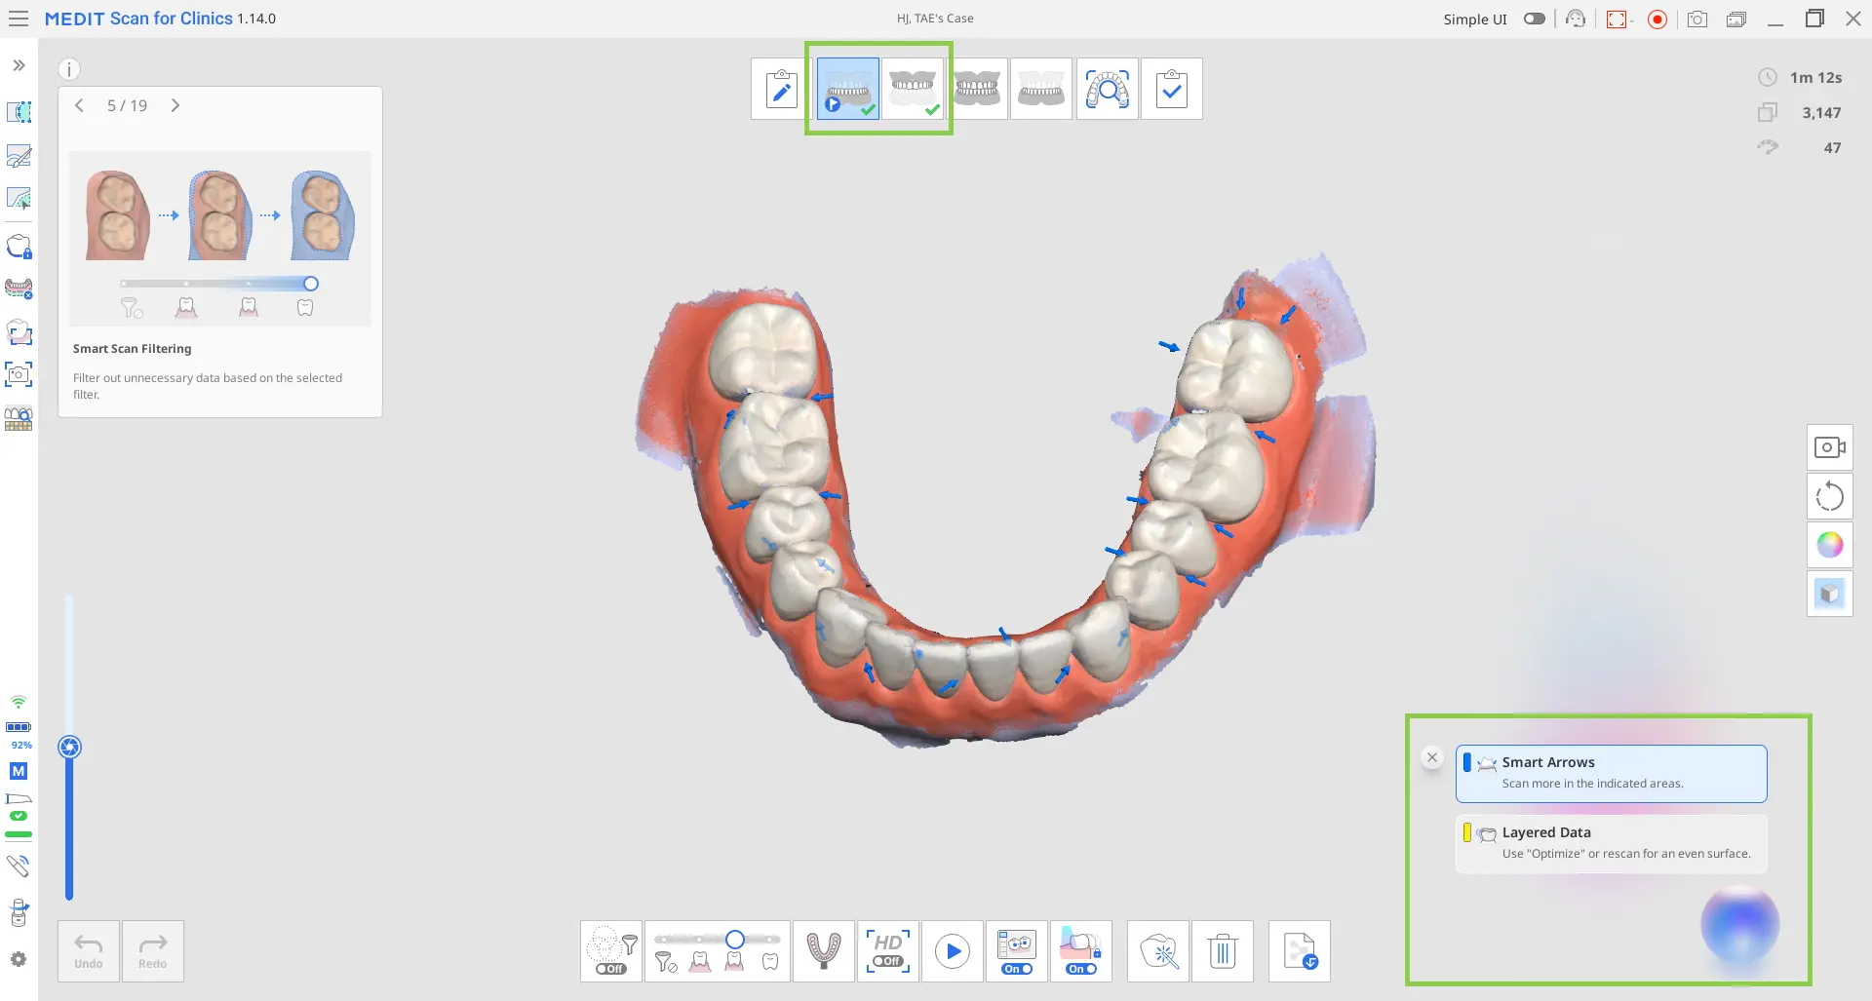This screenshot has width=1872, height=1001.
Task: Open the support headset icon
Action: point(1576,19)
